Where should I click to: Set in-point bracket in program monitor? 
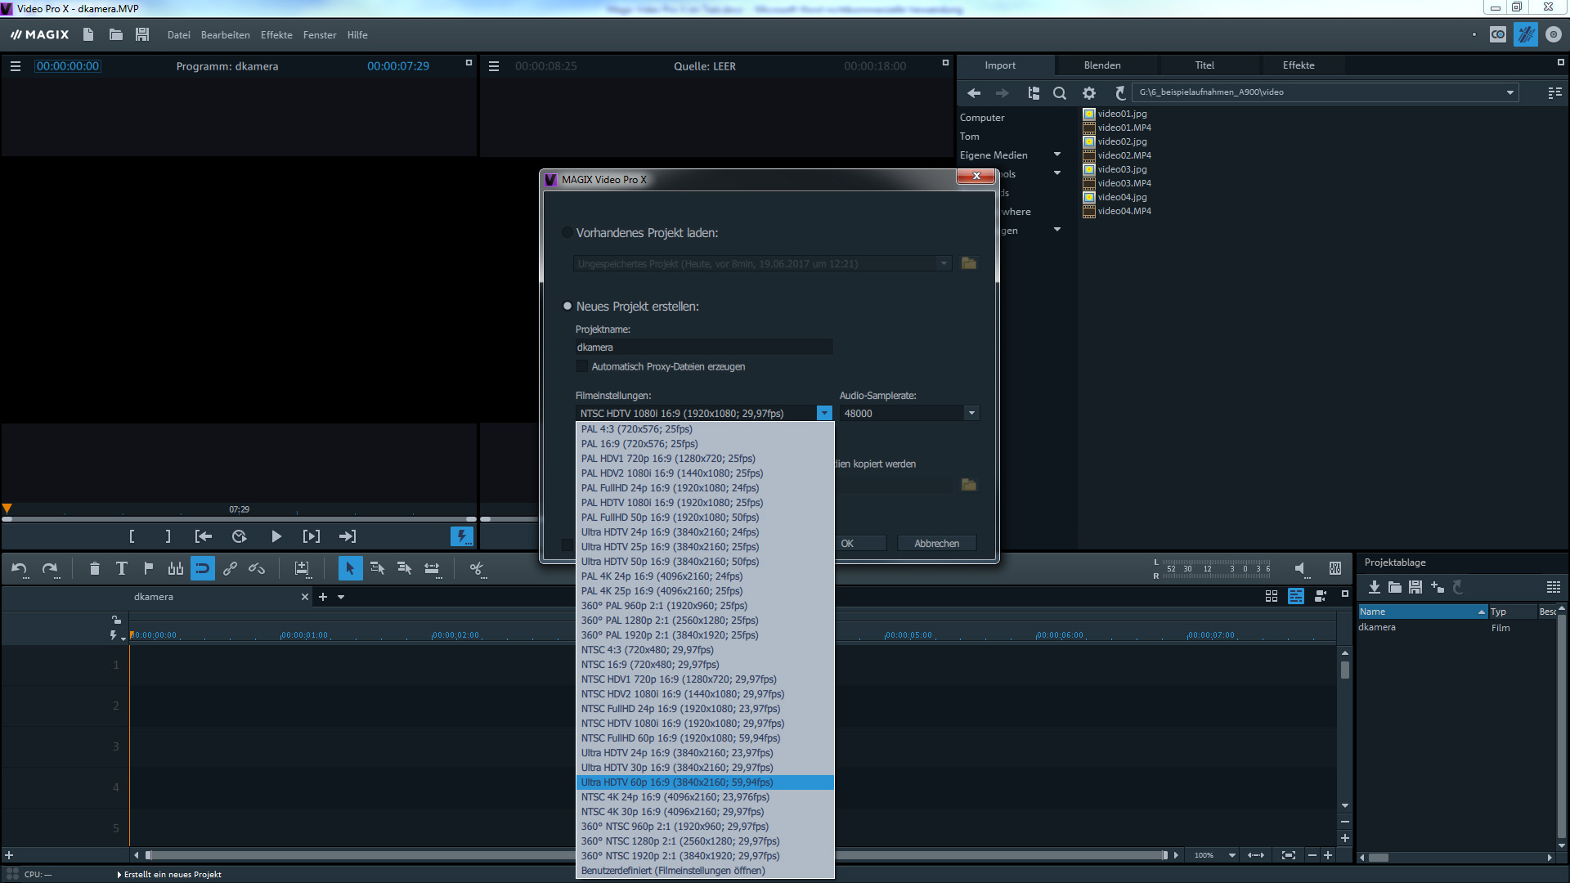click(132, 536)
